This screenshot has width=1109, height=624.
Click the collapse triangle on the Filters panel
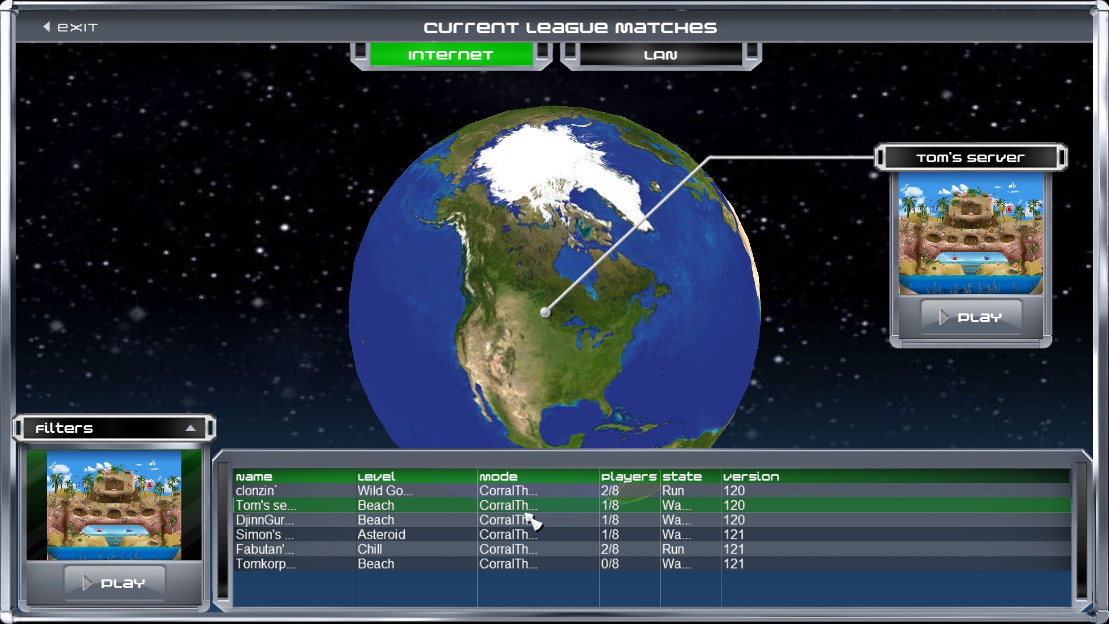tap(191, 428)
